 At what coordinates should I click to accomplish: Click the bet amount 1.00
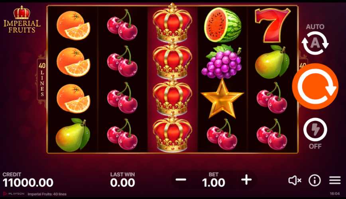(x=213, y=183)
